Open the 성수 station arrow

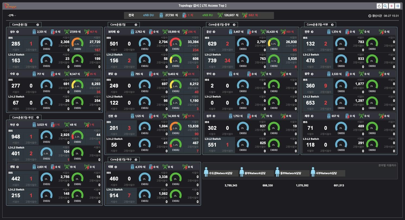18,32
